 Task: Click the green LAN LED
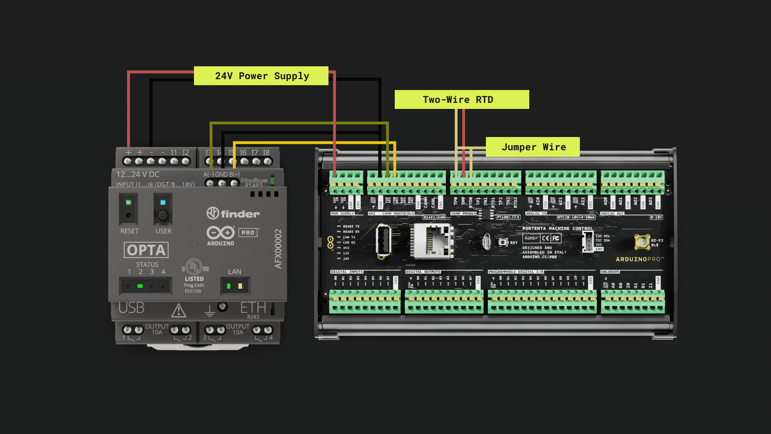click(229, 286)
